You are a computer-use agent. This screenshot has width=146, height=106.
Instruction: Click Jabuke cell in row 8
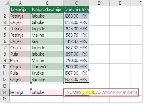(x=47, y=54)
